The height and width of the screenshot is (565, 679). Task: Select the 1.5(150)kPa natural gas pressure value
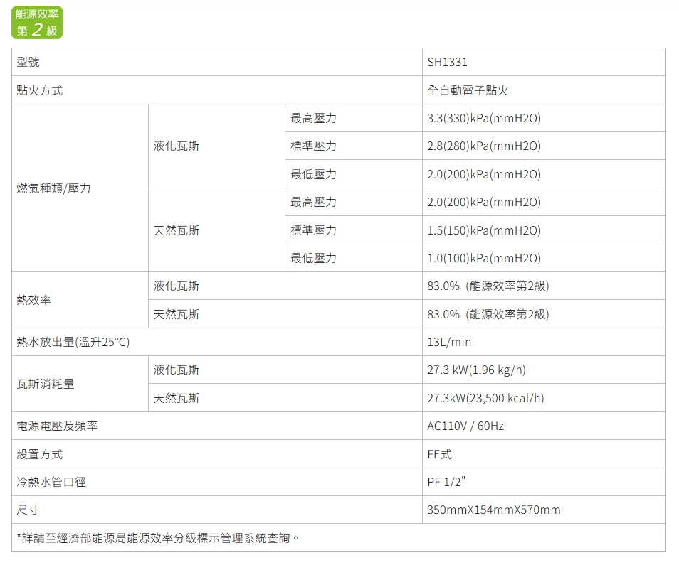tap(484, 230)
